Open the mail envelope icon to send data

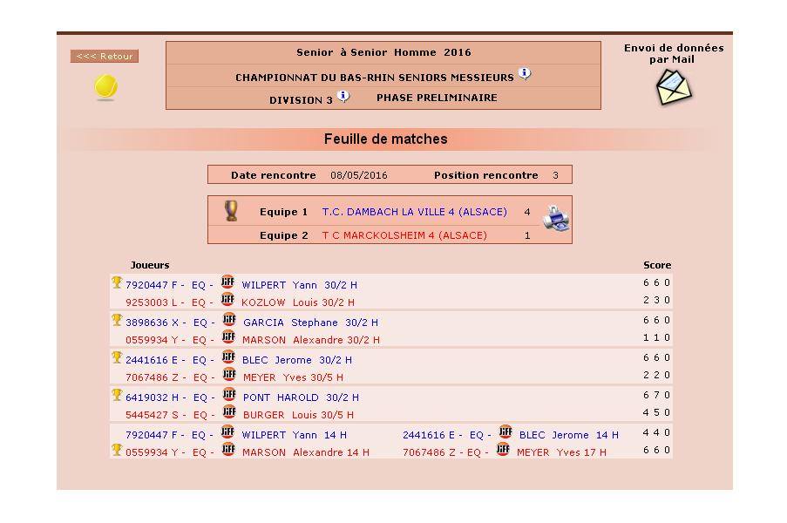click(674, 87)
